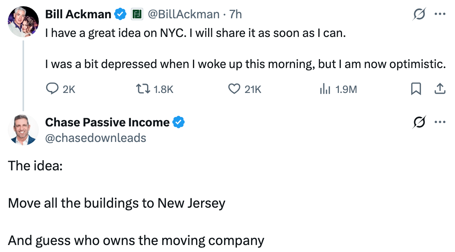The width and height of the screenshot is (455, 252).
Task: Click Bill Ackman's profile picture
Action: [23, 22]
